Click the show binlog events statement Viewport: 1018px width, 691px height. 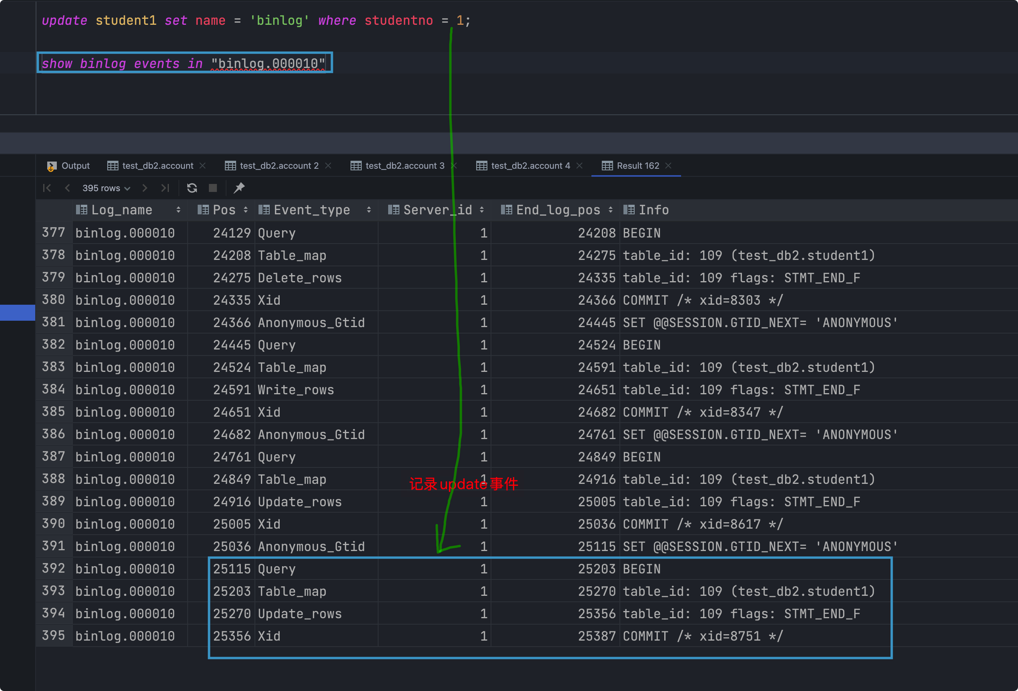184,64
